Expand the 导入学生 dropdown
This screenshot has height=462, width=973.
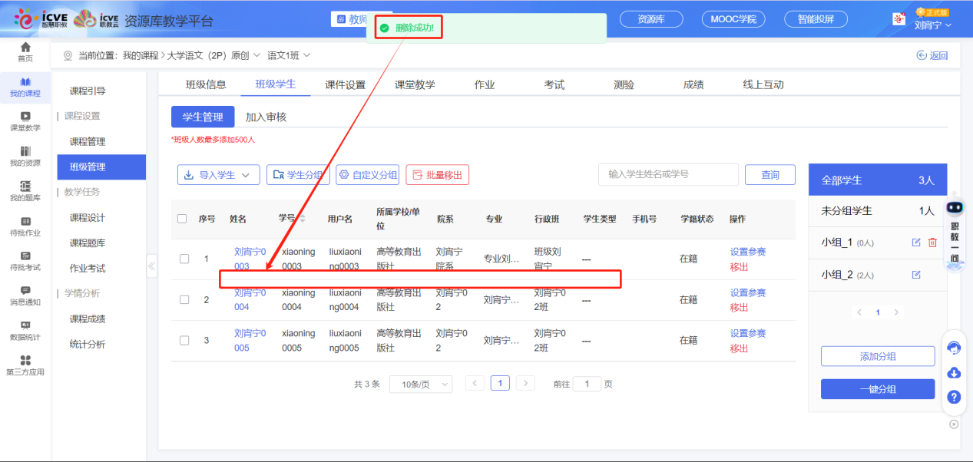[218, 175]
